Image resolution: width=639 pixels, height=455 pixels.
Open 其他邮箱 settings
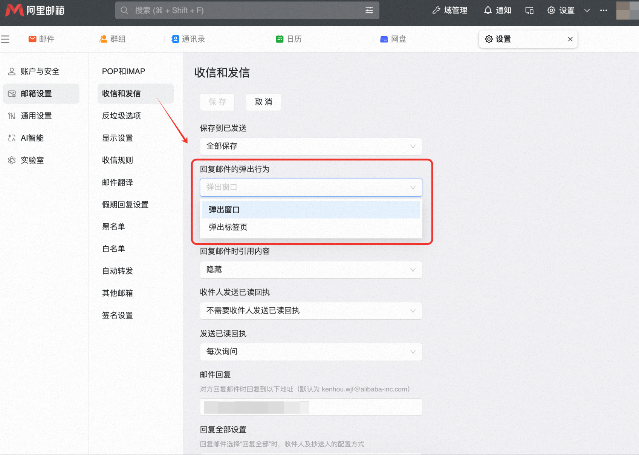pos(136,293)
